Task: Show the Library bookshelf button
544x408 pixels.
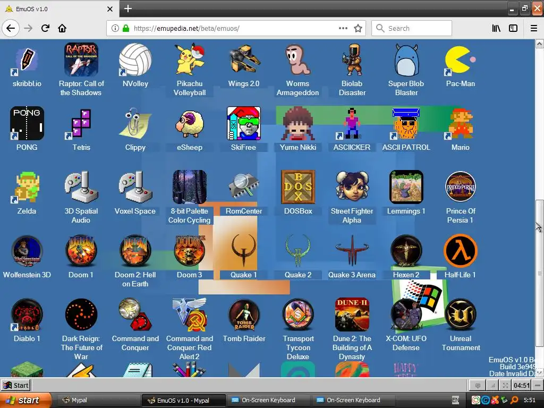Action: coord(496,28)
